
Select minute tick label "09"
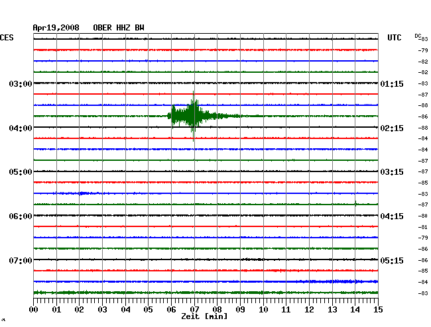click(x=240, y=309)
